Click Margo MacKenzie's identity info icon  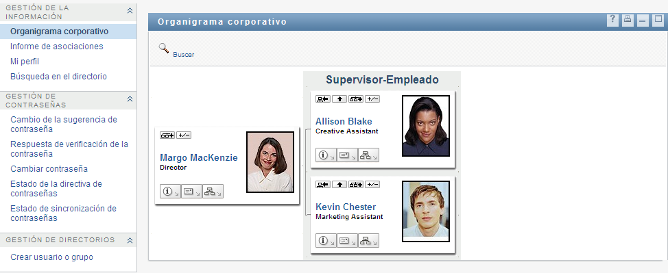pos(170,192)
